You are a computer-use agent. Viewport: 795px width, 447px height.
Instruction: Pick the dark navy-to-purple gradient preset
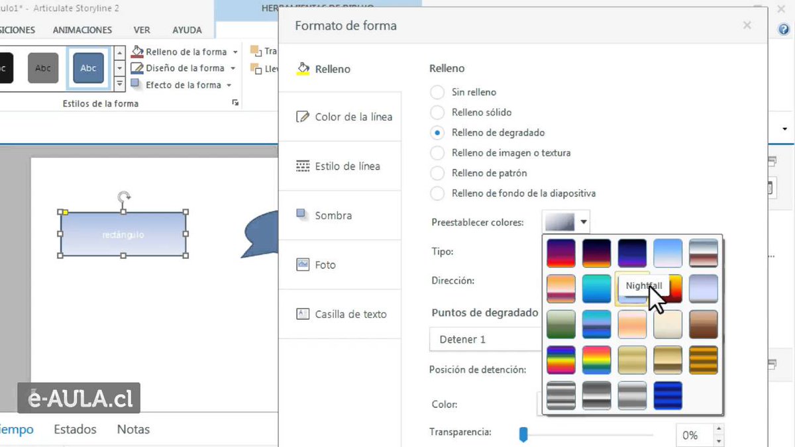633,253
